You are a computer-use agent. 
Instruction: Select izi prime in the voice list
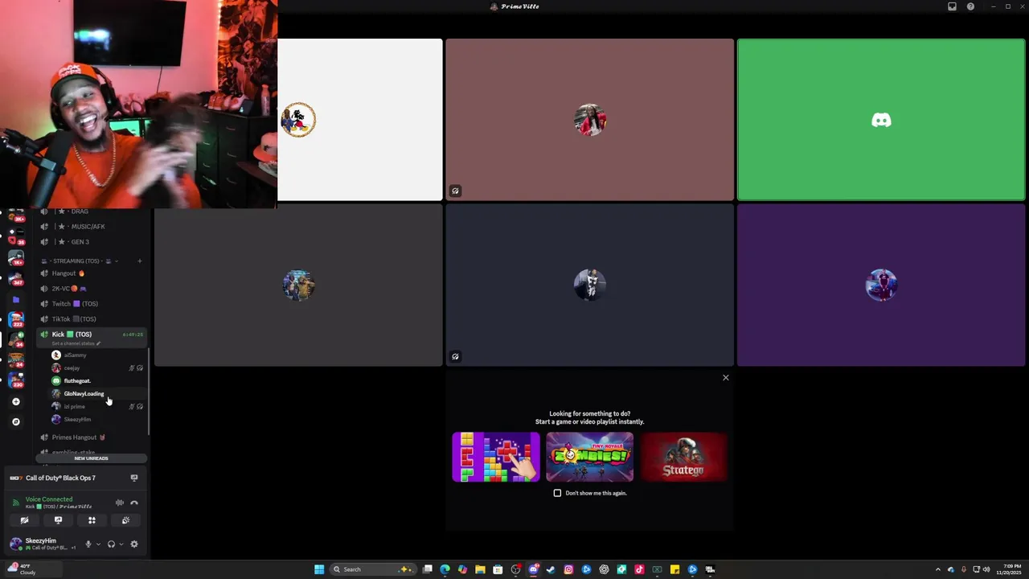tap(97, 407)
